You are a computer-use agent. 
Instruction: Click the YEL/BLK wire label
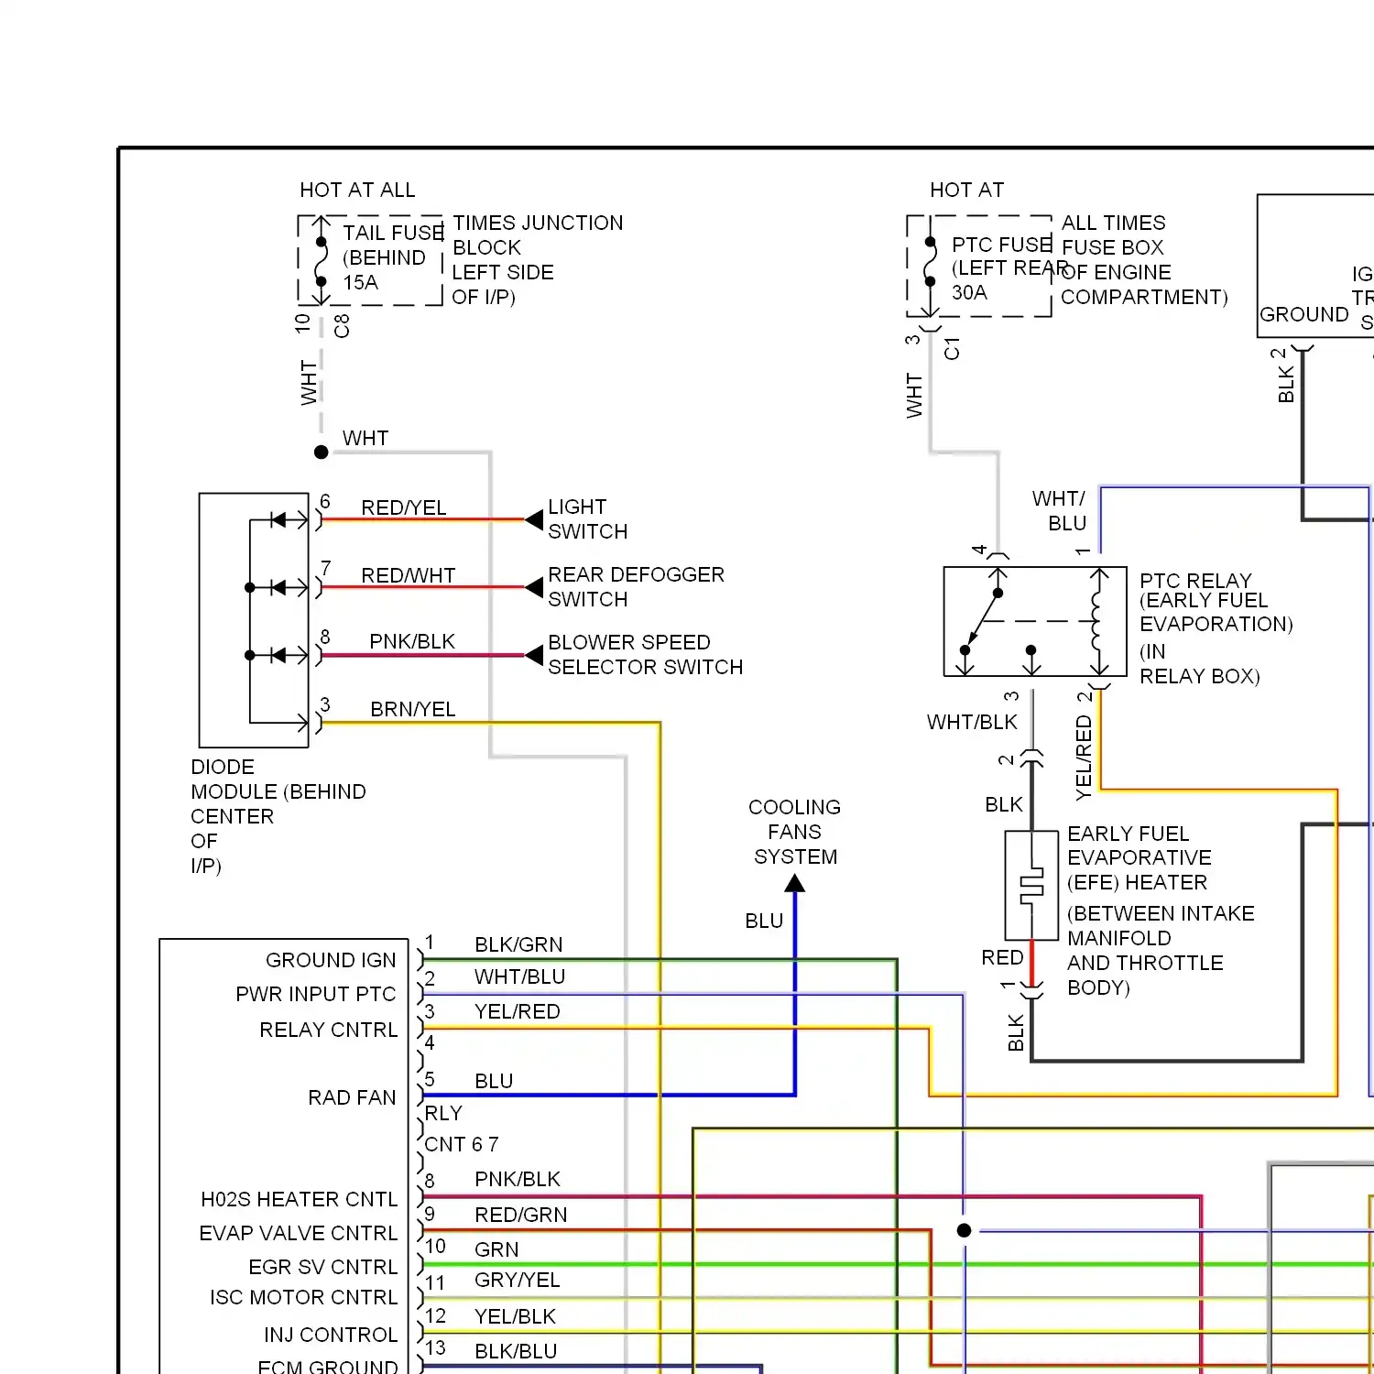pos(515,1316)
